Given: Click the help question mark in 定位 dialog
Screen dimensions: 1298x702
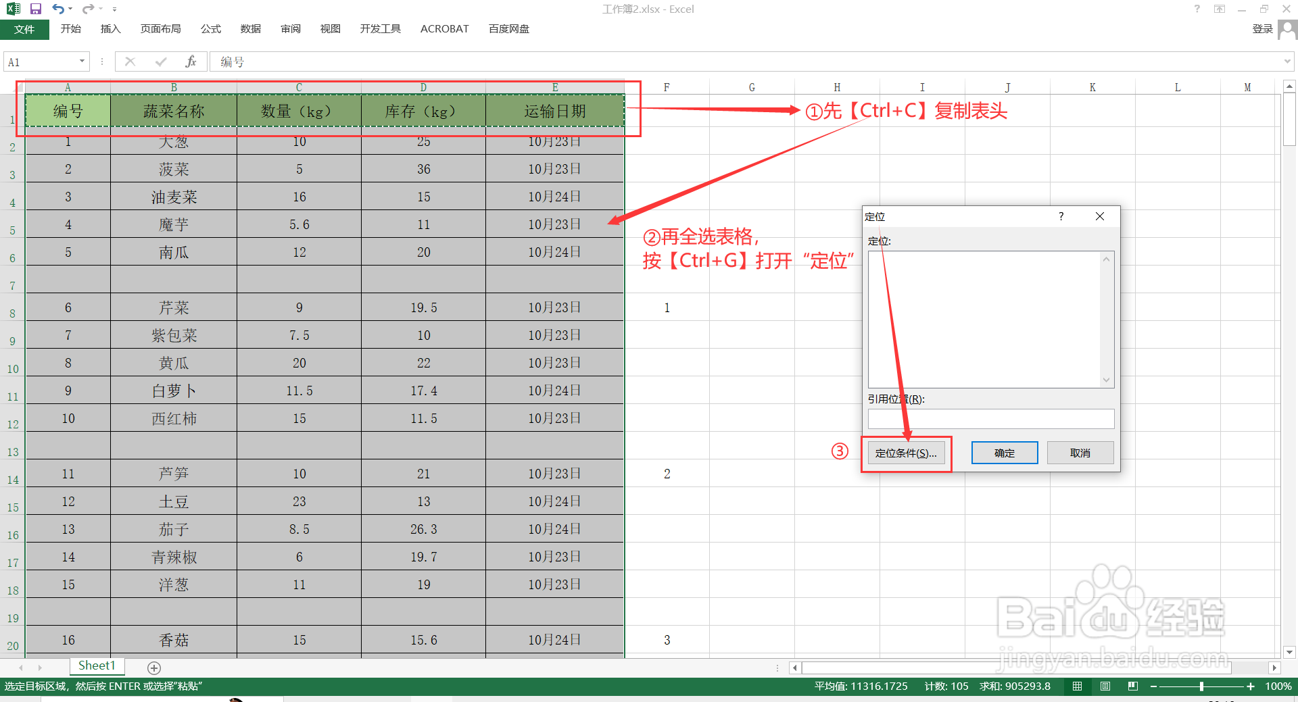Looking at the screenshot, I should tap(1061, 216).
